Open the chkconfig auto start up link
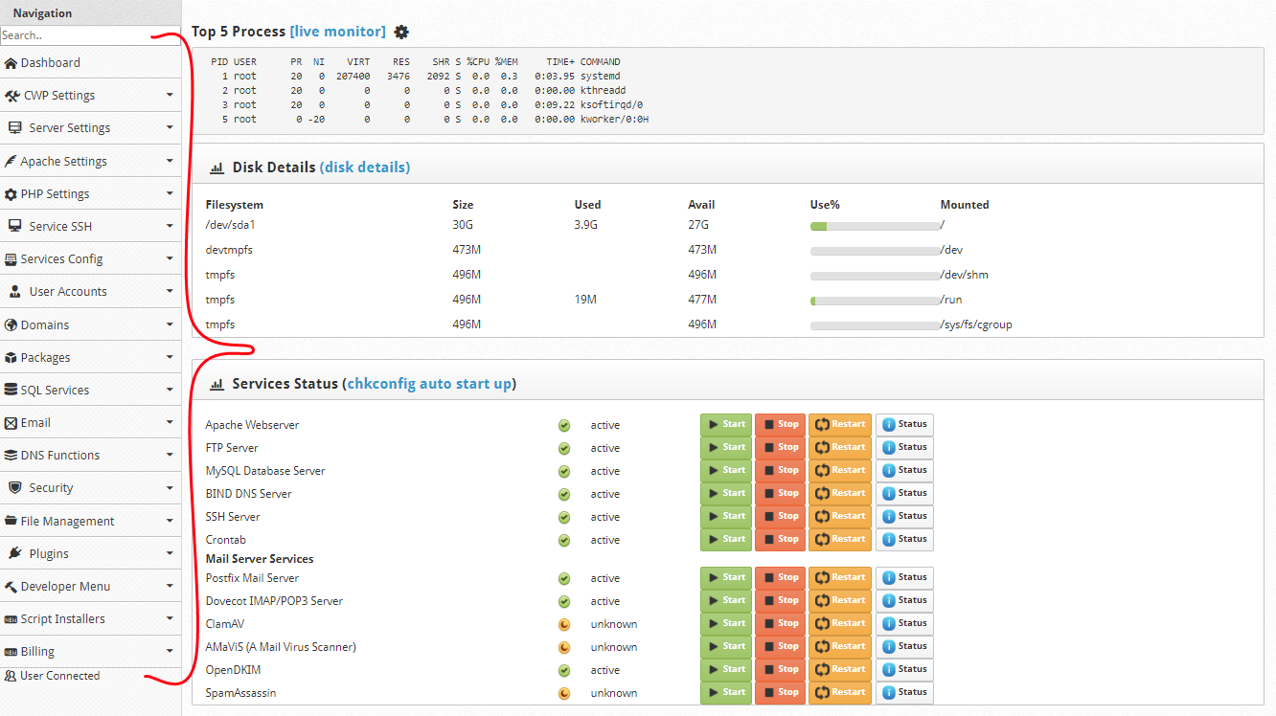The width and height of the screenshot is (1276, 716). 429,384
